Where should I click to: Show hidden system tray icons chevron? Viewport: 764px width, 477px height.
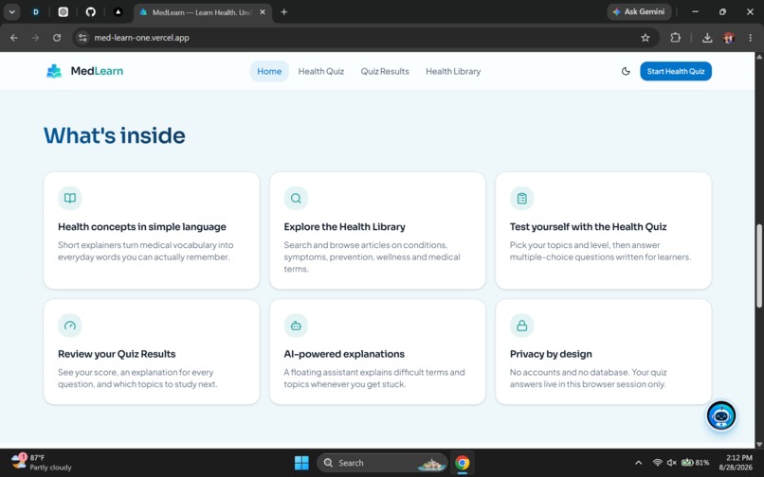(x=638, y=463)
